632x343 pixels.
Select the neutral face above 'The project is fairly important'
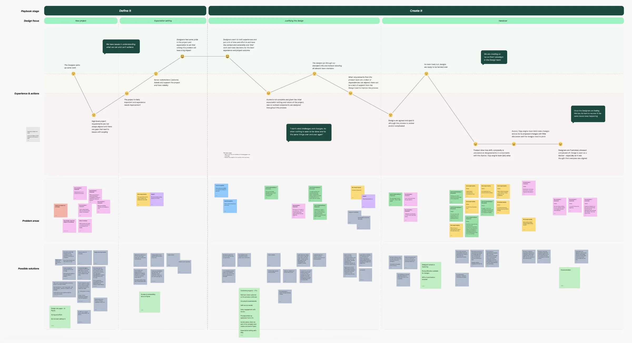pyautogui.click(x=127, y=93)
